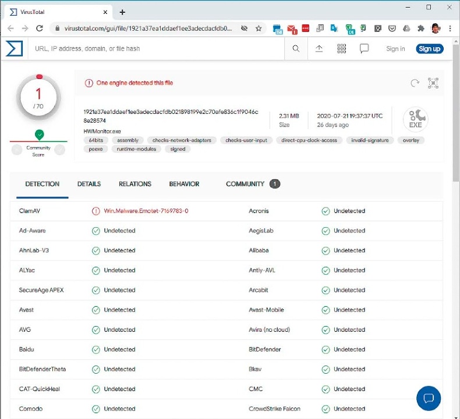Click the runtime-modules tag
This screenshot has height=419, width=460.
click(136, 149)
